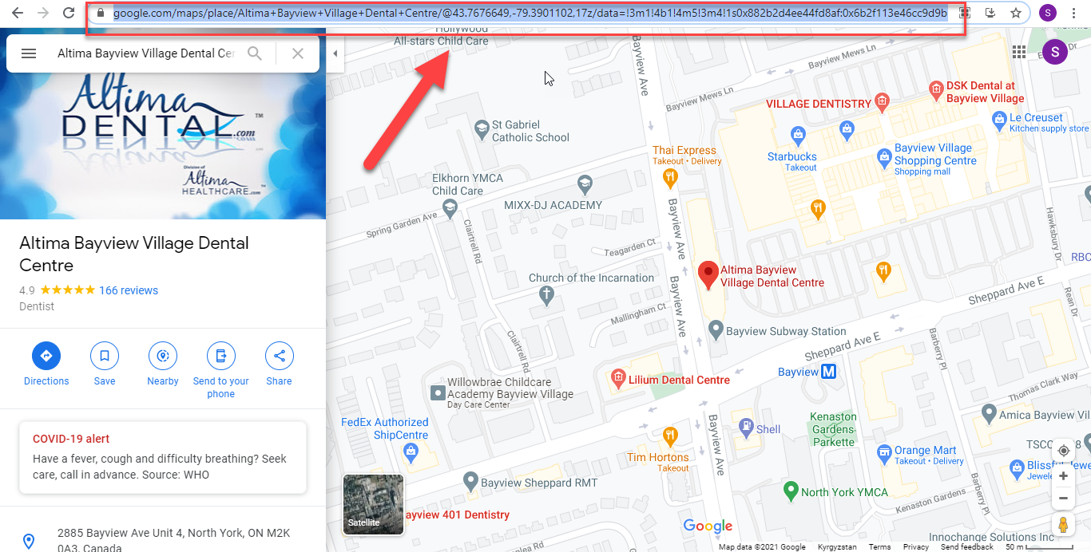Open the Privacy link

pos(916,547)
